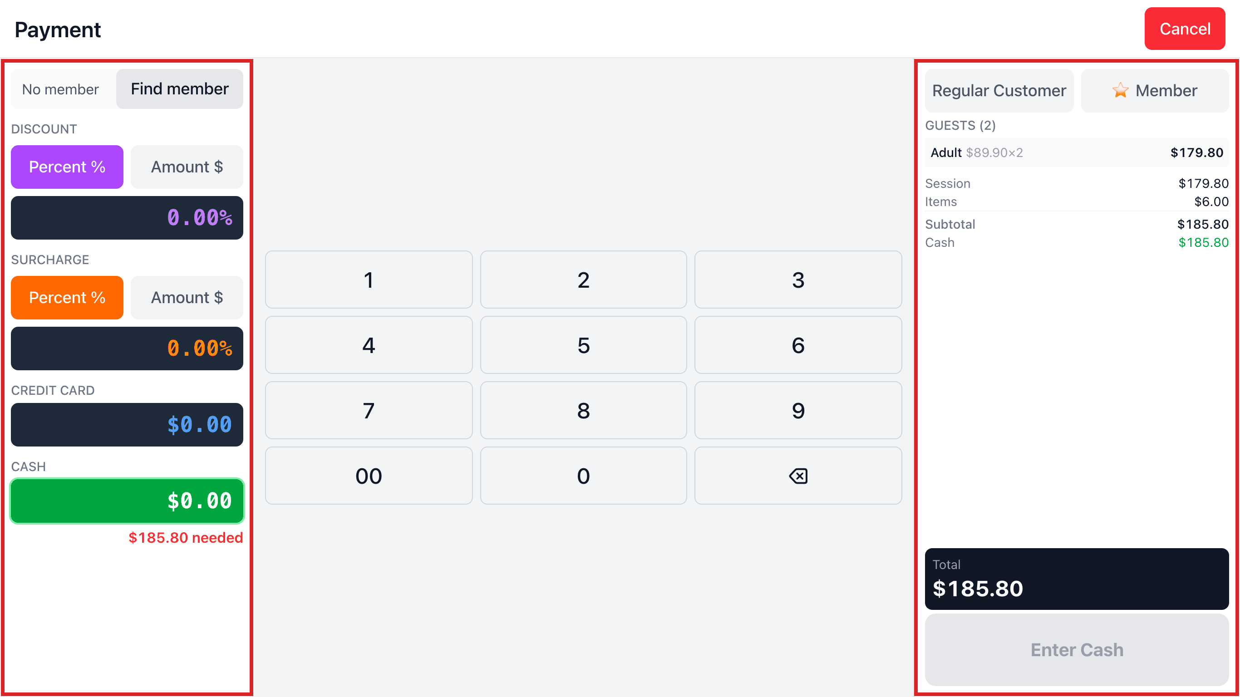Cancel the payment
1240x697 pixels.
(x=1185, y=29)
